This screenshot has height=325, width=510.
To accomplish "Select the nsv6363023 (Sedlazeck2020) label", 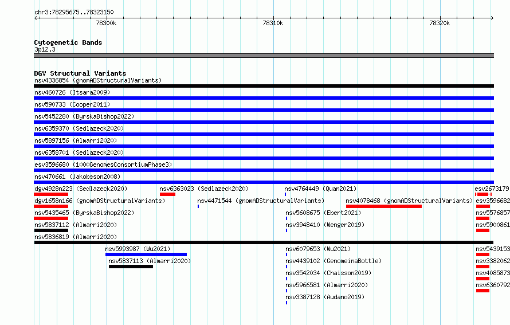I will (204, 189).
